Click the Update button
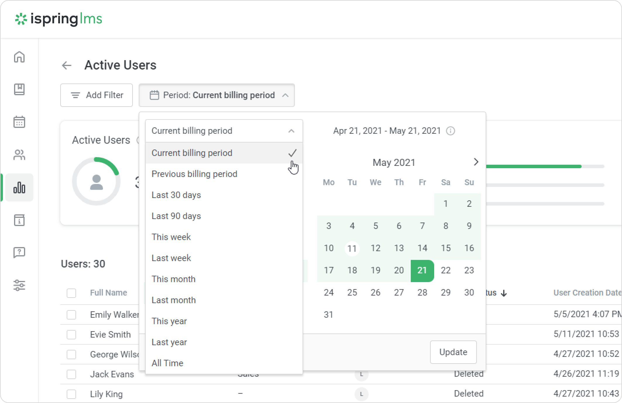Image resolution: width=622 pixels, height=403 pixels. (x=453, y=352)
